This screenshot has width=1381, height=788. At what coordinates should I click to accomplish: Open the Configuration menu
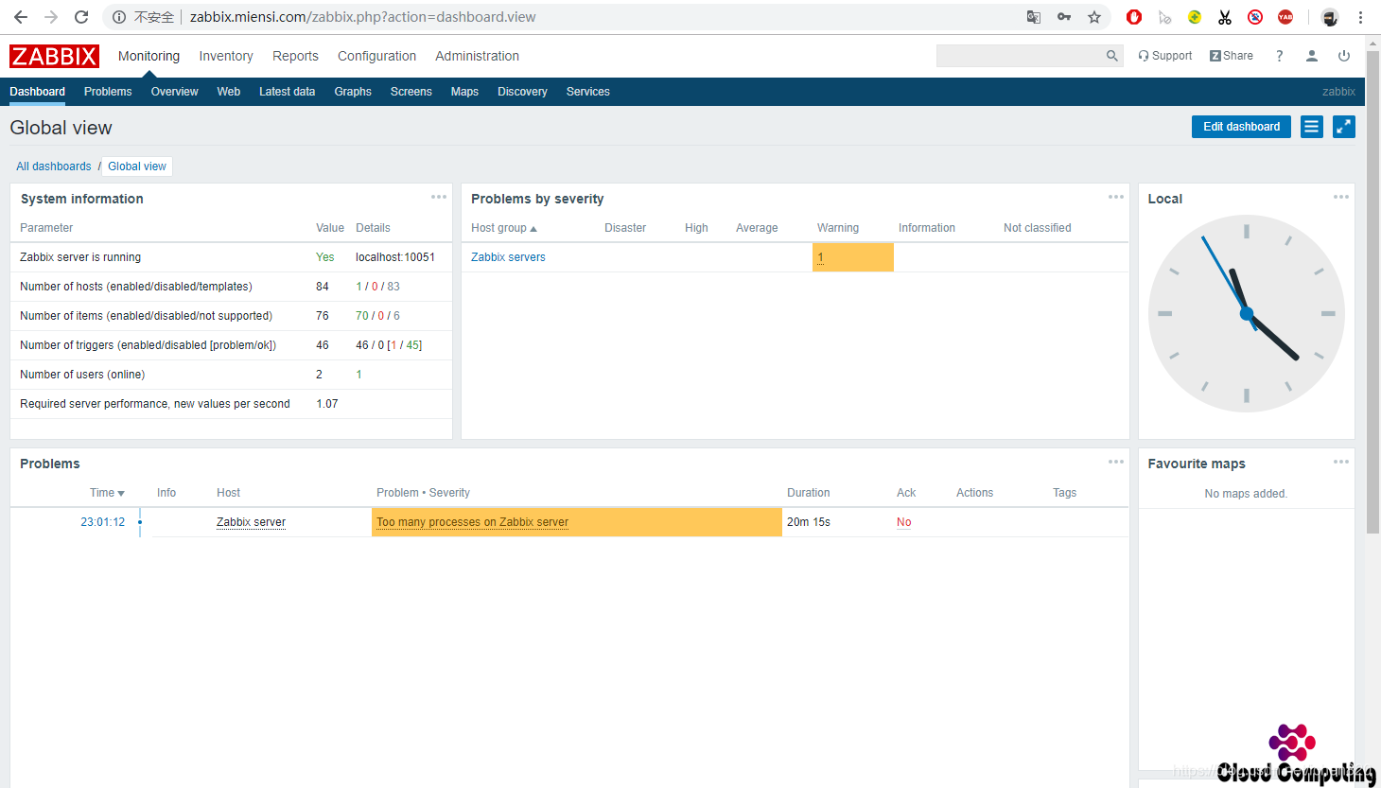[x=376, y=56]
